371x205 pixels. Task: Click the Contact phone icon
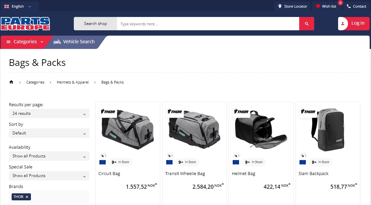pyautogui.click(x=349, y=6)
